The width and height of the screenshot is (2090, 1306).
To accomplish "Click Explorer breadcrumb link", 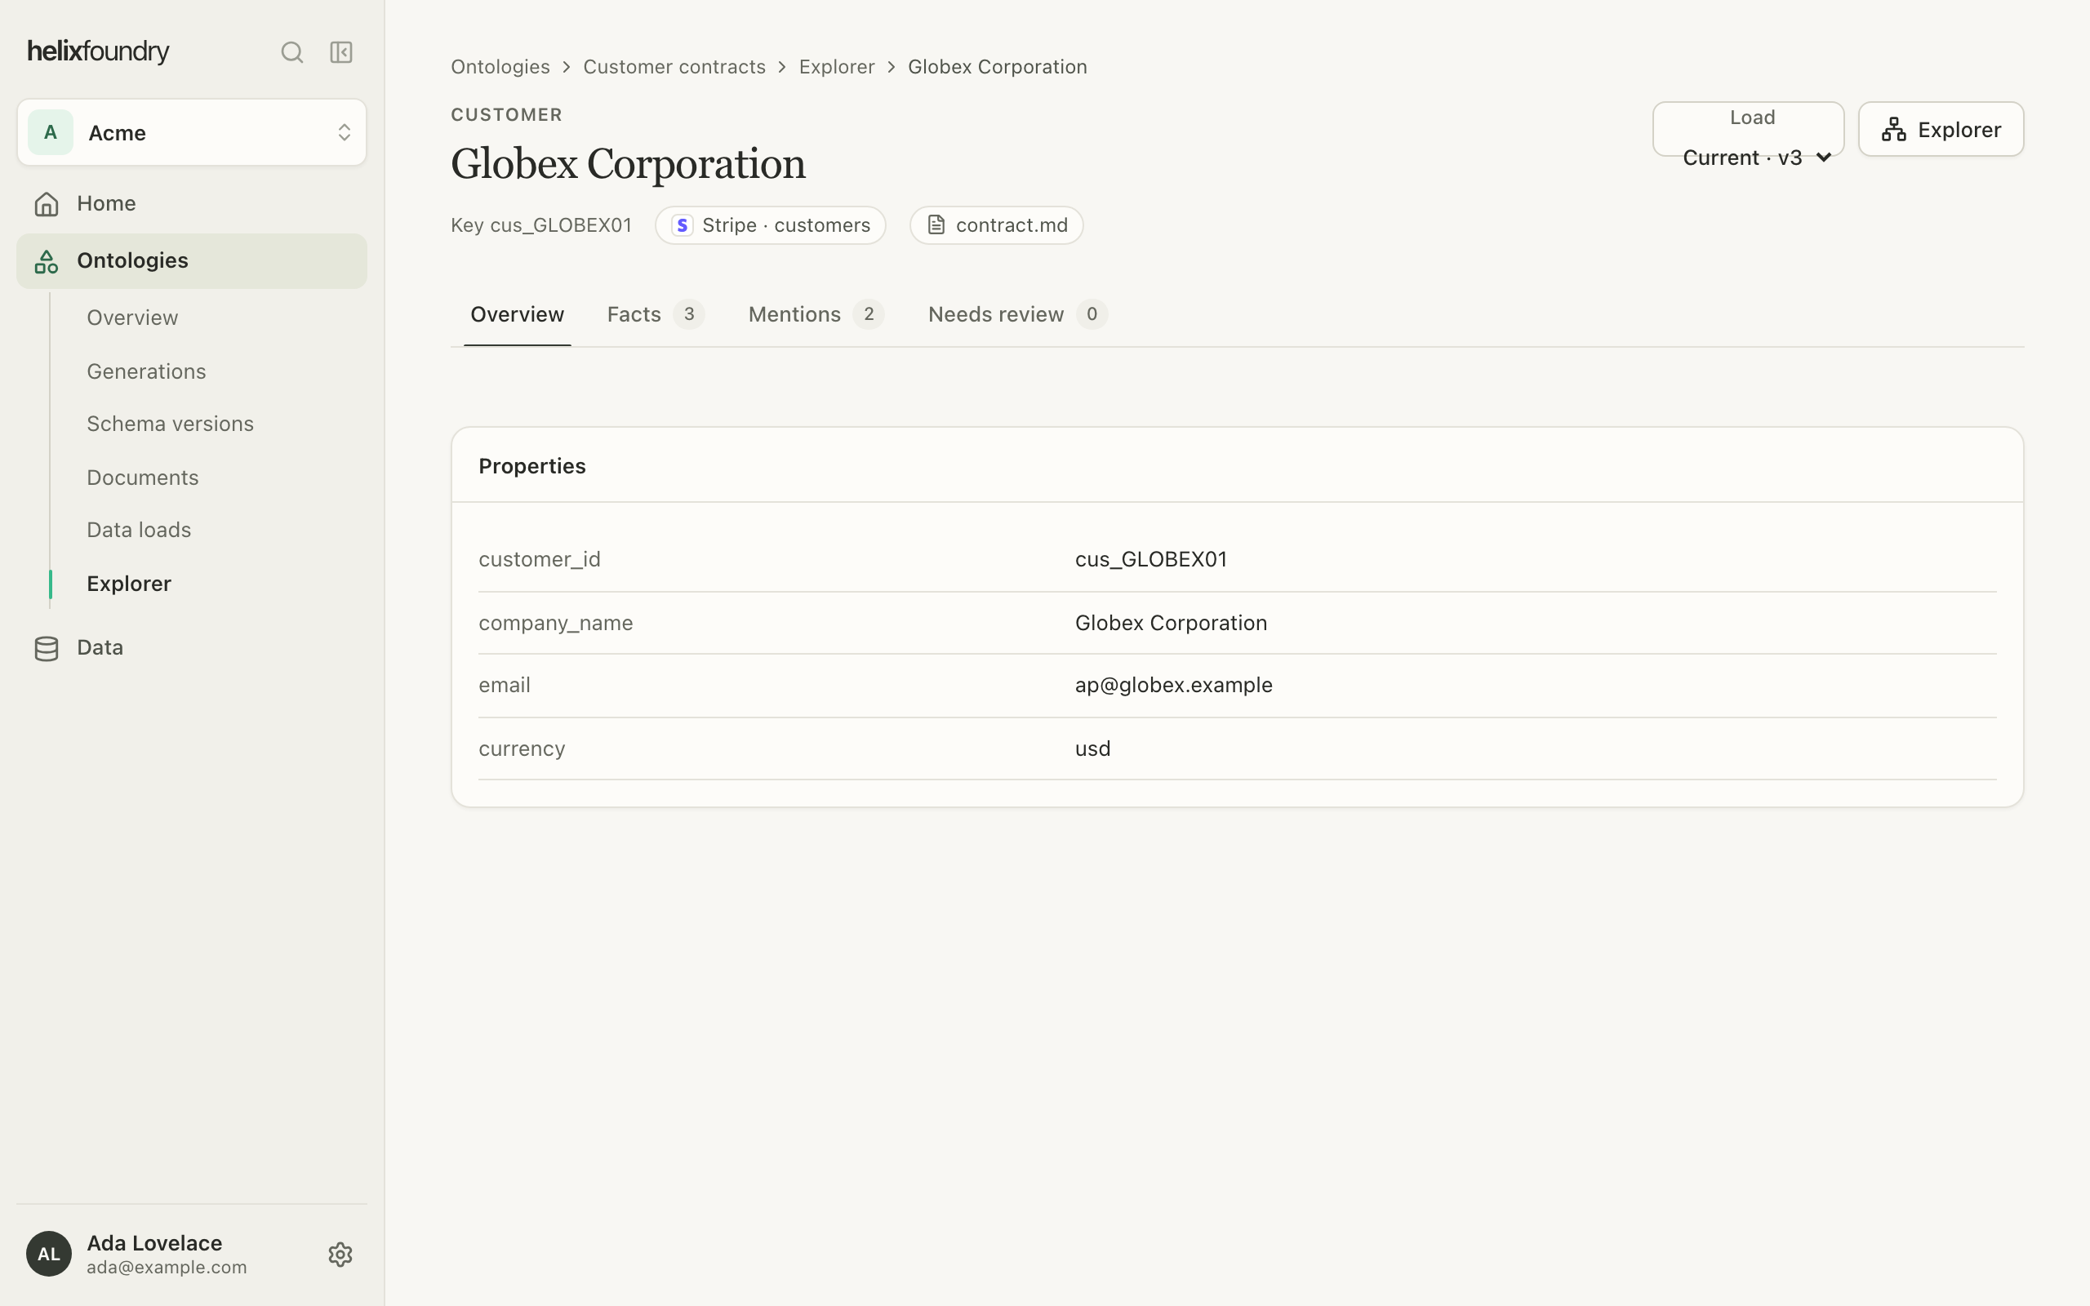I will (836, 68).
